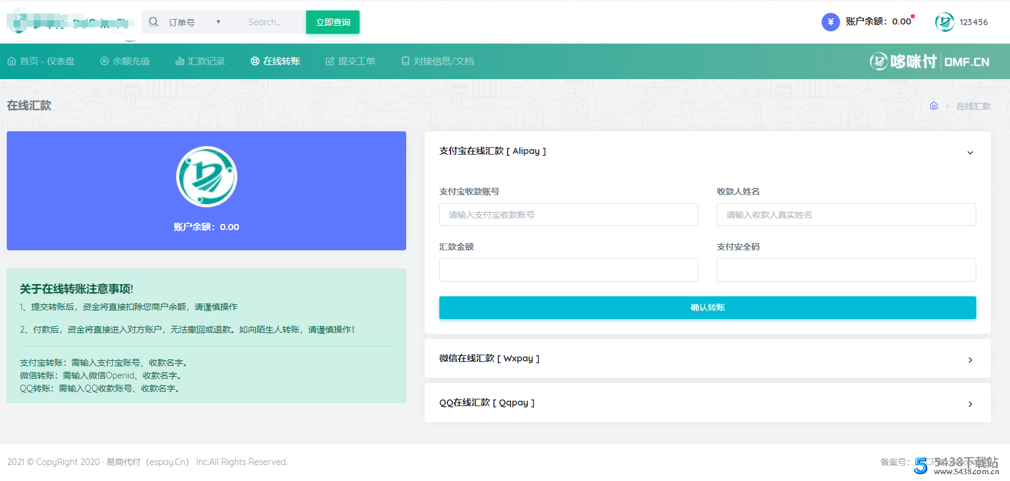
Task: Click the circular logo in blue balance card
Action: (x=206, y=177)
